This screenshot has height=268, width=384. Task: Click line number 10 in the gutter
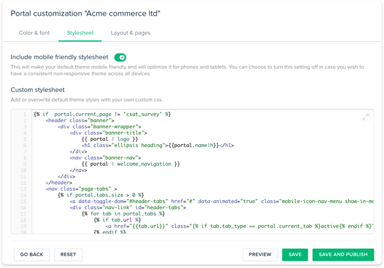pos(23,170)
